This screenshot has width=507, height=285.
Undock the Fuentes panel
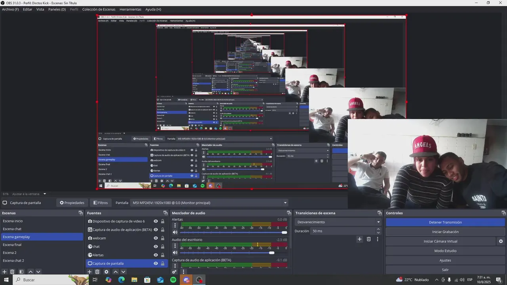[x=166, y=213]
